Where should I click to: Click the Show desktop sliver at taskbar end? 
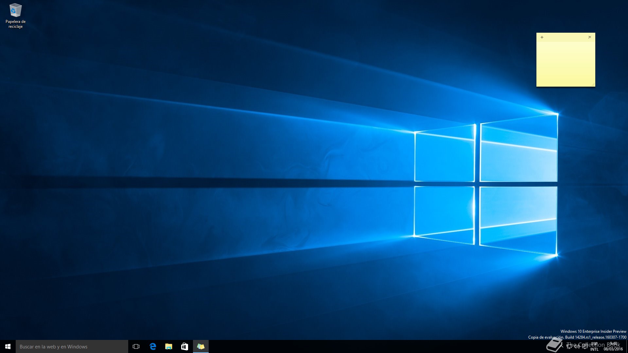[x=627, y=346]
